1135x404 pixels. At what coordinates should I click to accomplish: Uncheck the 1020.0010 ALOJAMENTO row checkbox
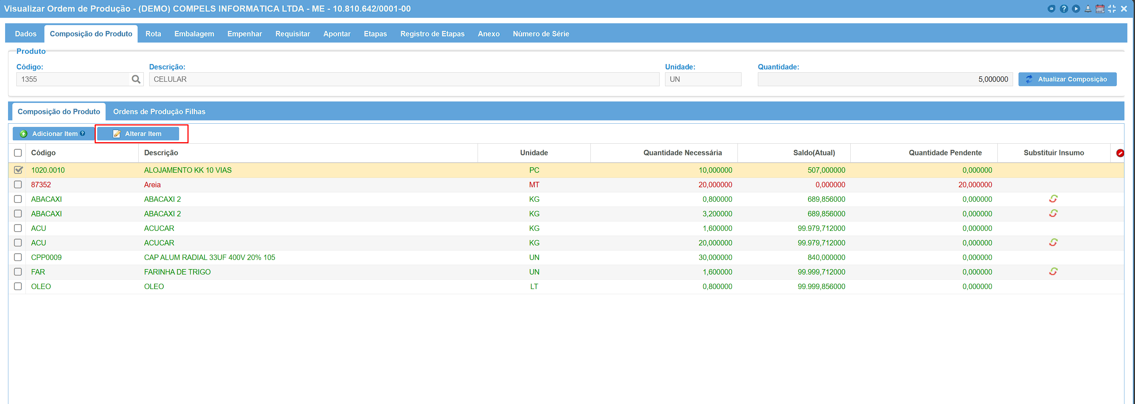tap(18, 170)
